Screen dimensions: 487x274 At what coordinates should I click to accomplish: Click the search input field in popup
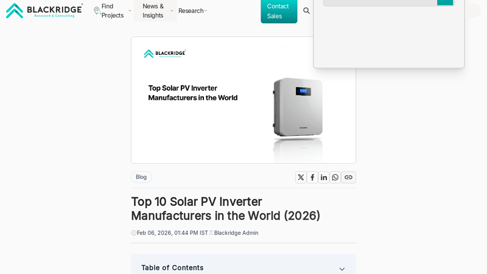(380, 3)
